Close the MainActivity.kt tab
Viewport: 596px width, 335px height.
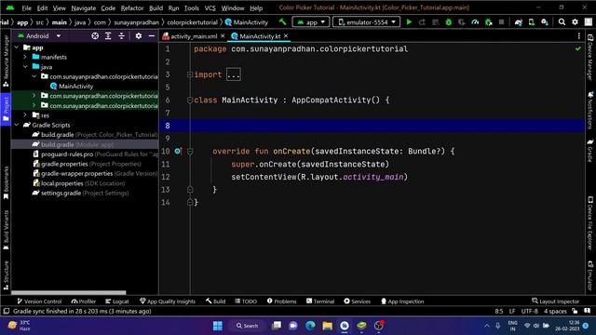coord(286,35)
